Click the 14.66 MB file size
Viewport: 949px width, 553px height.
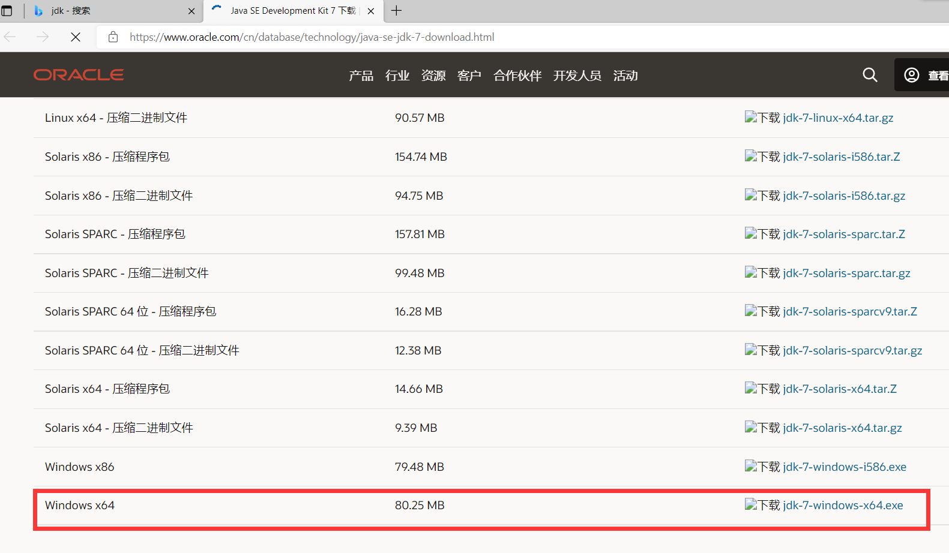coord(419,389)
